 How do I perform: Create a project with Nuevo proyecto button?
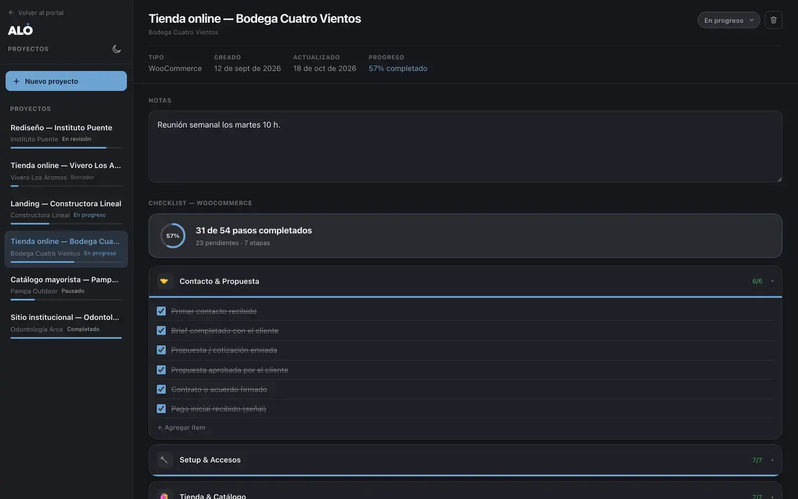pos(66,81)
